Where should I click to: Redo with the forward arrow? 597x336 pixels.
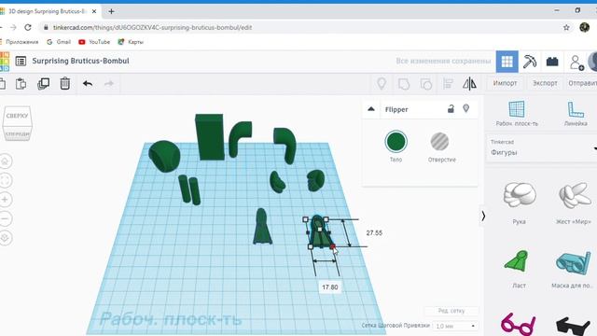tap(109, 83)
